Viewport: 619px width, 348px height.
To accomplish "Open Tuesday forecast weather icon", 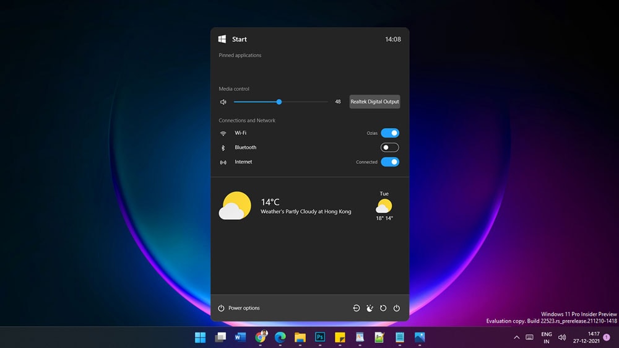I will click(384, 206).
